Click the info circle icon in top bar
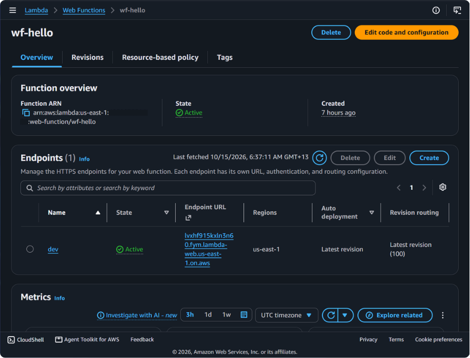Screen dimensions: 470x358 coord(436,10)
